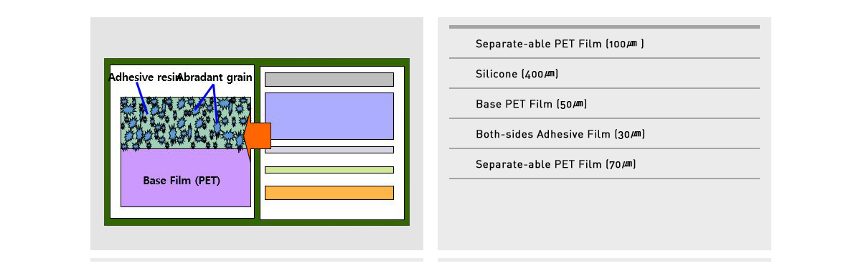
Task: Select the large blue silicone layer block
Action: click(x=329, y=116)
